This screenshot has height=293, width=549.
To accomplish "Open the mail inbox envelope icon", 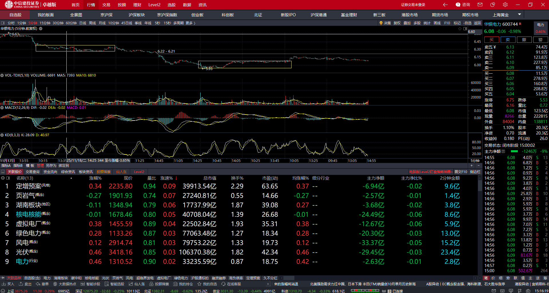I will point(480,5).
